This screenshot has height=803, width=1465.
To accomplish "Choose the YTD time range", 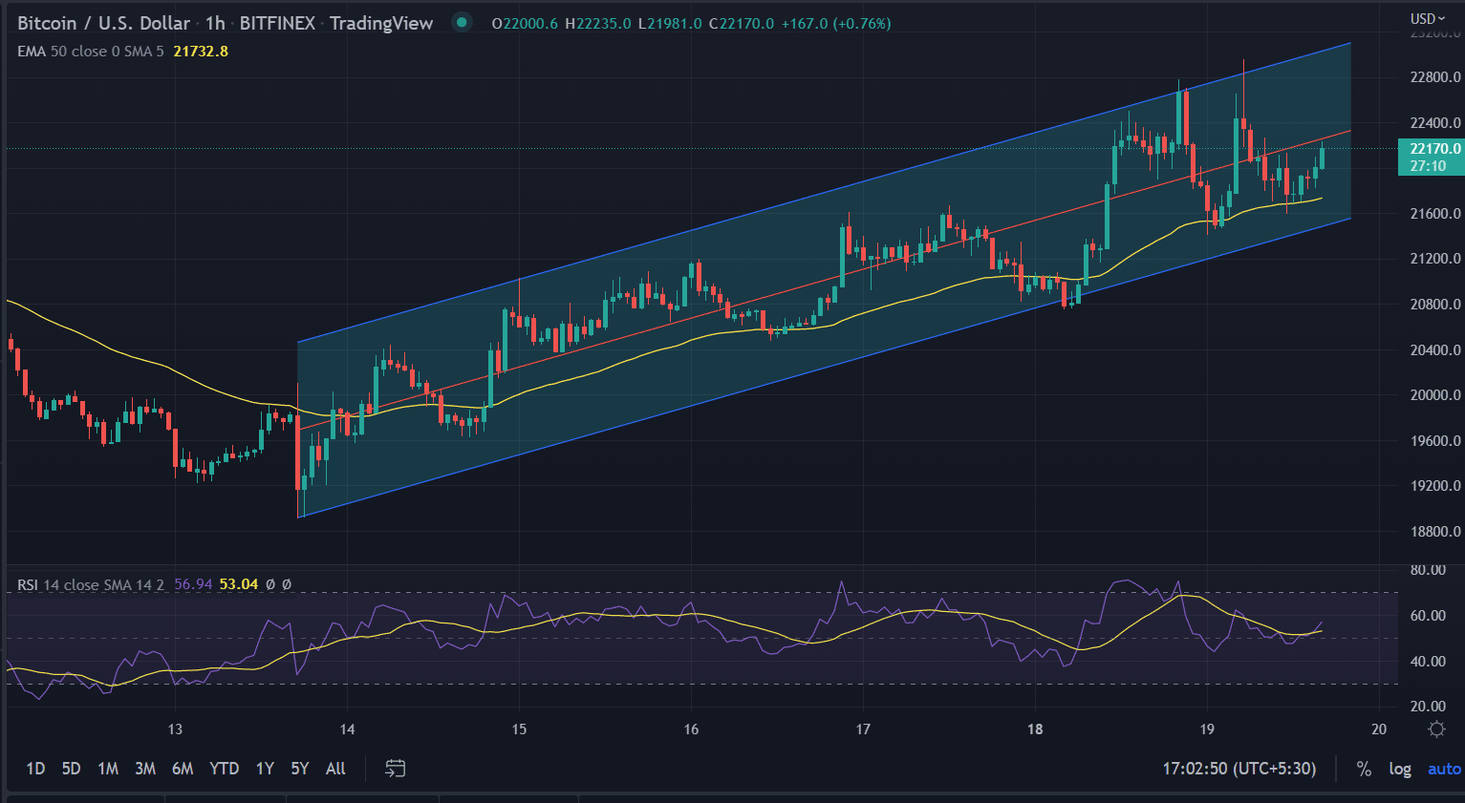I will 224,769.
